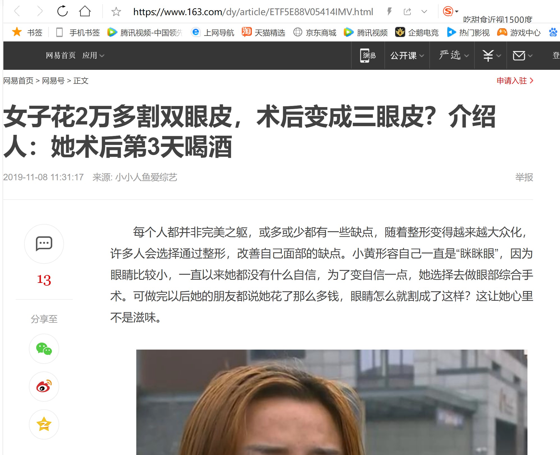Expand the address bar dropdown chevron
560x455 pixels.
tap(424, 11)
